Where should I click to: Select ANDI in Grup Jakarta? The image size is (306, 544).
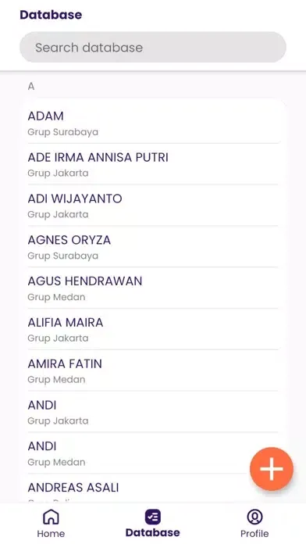(153, 412)
